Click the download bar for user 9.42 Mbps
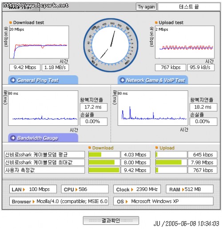 click(104, 170)
